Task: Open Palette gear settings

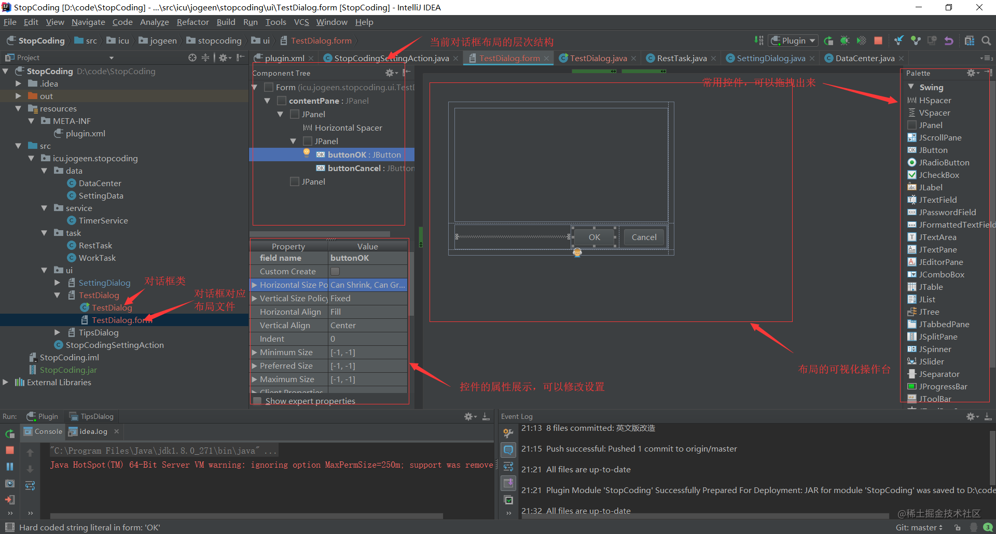Action: click(973, 73)
